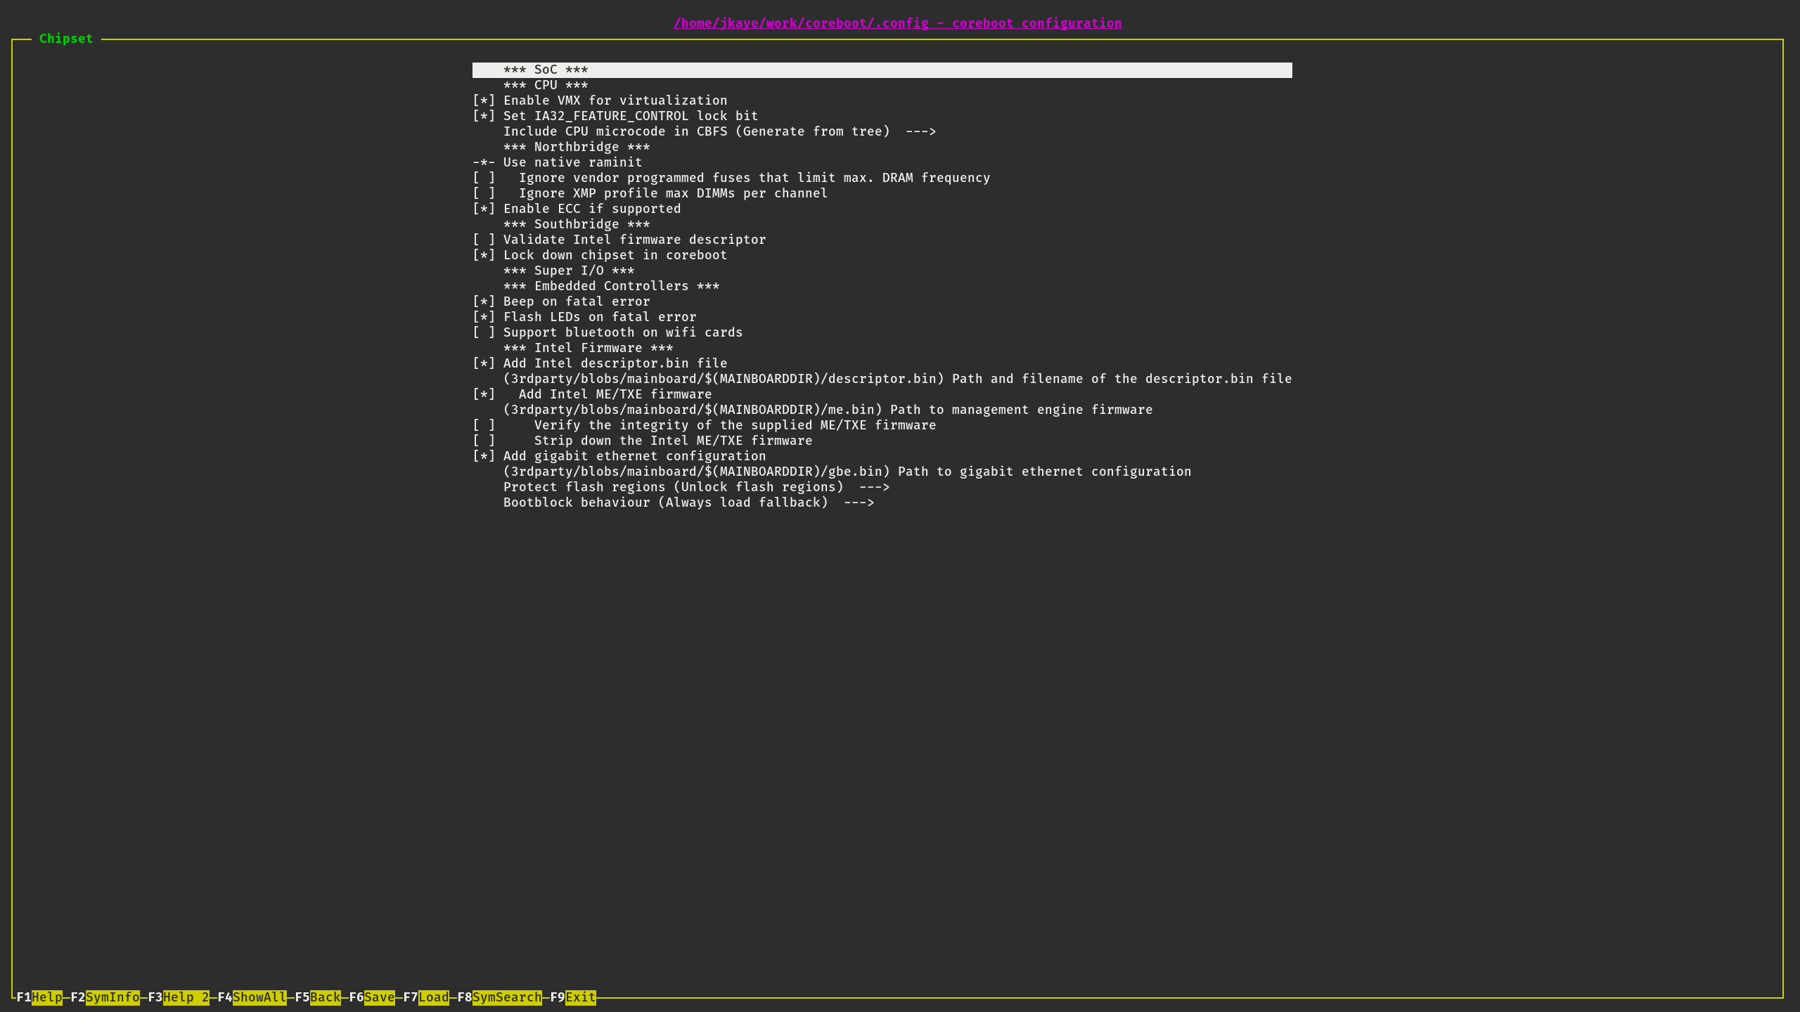Click the .config coreboot configuration title

tap(897, 23)
